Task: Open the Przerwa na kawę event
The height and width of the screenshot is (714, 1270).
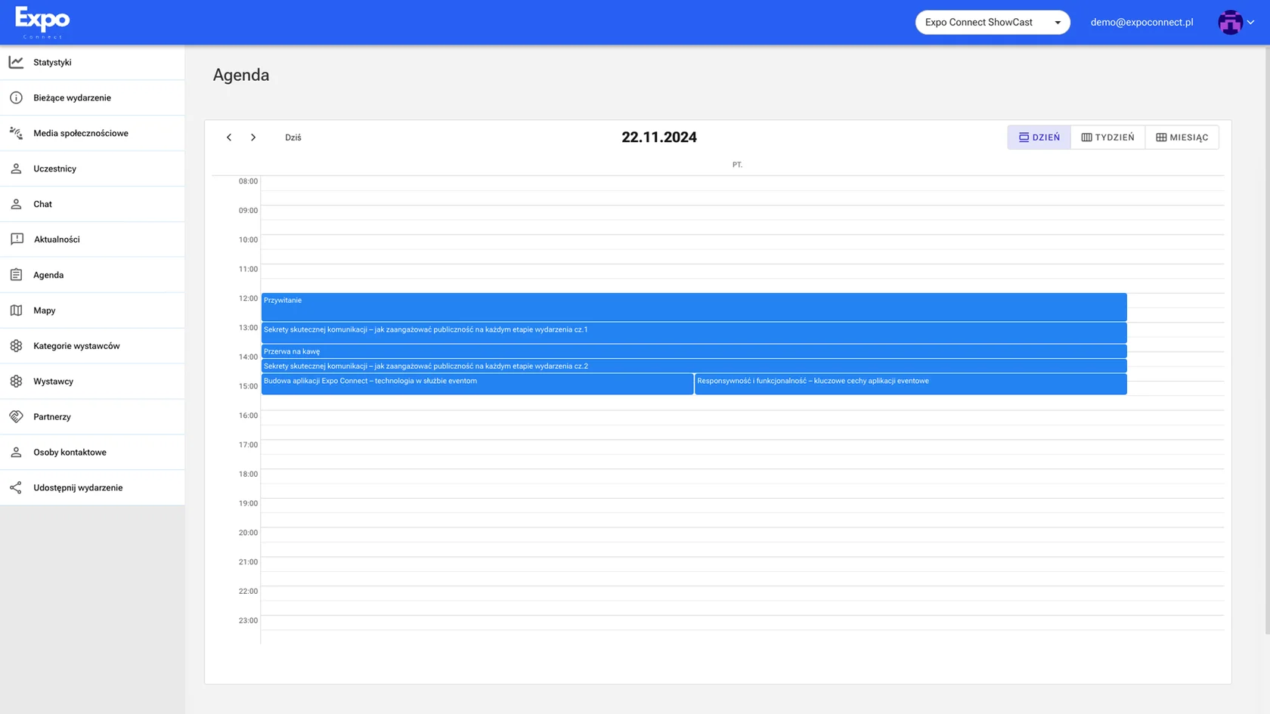Action: [694, 351]
